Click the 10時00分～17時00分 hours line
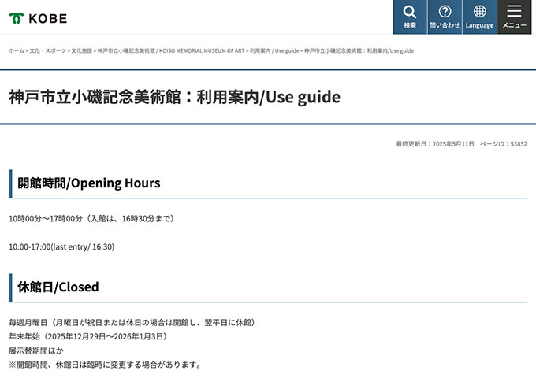The image size is (536, 378). point(93,219)
